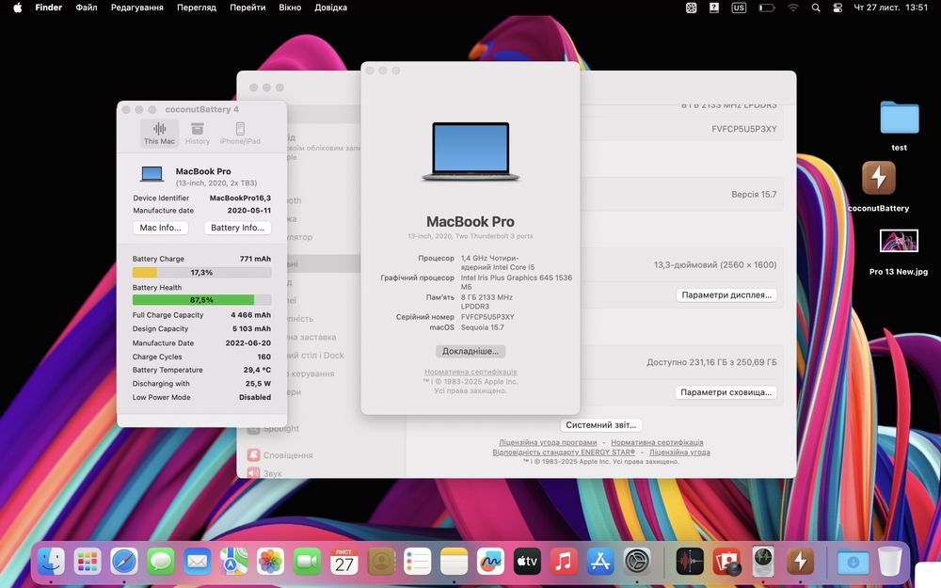Image resolution: width=941 pixels, height=588 pixels.
Task: Click the serial number FVFCP5U5P3XY in About window
Action: pyautogui.click(x=487, y=317)
